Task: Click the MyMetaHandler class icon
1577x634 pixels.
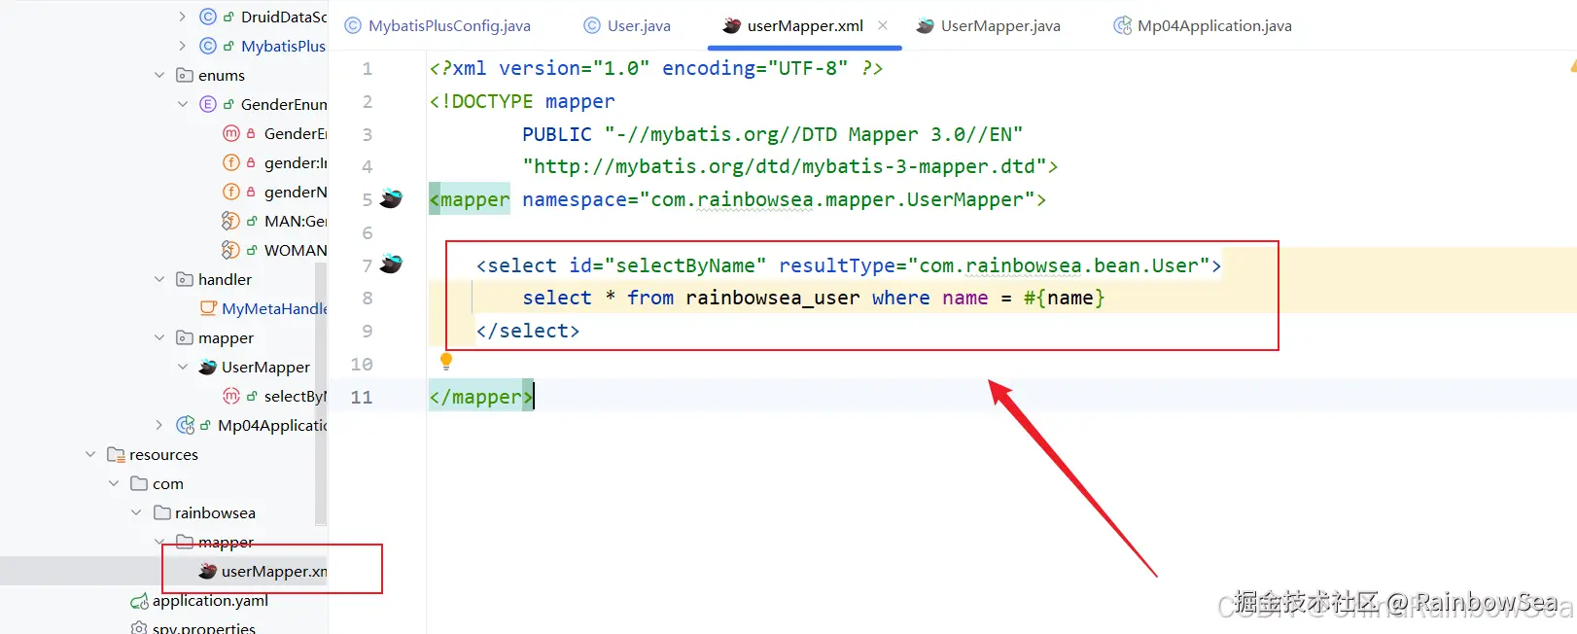Action: click(207, 308)
